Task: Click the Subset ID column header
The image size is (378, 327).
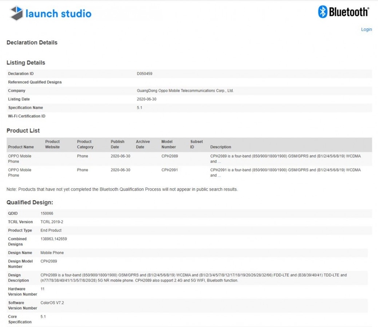Action: [197, 144]
